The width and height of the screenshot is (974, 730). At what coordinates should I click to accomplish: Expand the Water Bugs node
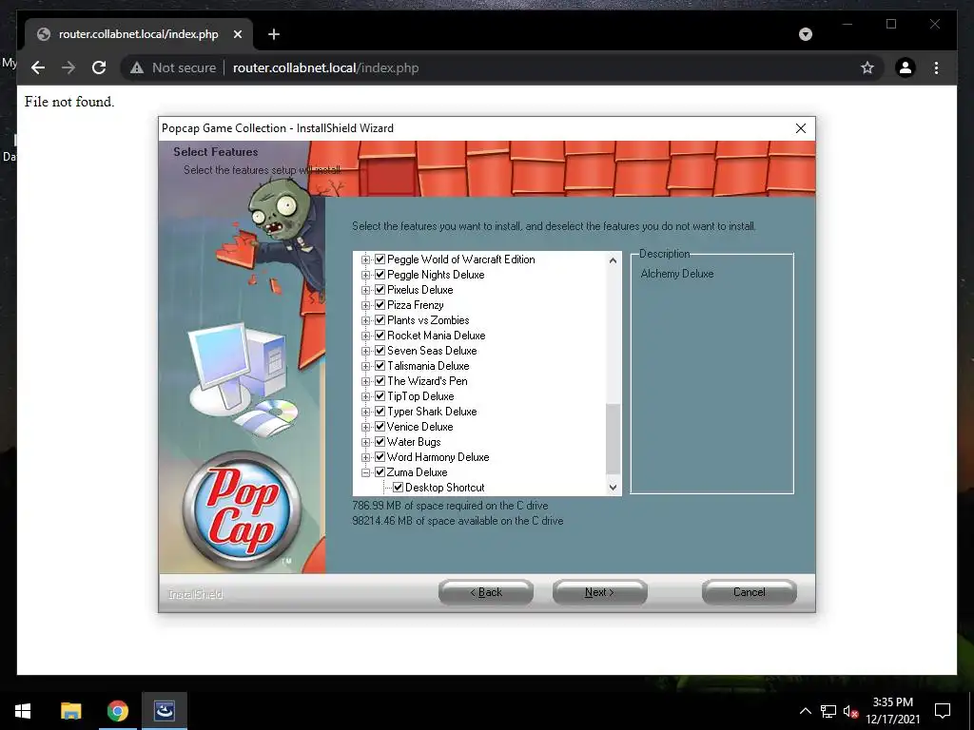(x=365, y=443)
